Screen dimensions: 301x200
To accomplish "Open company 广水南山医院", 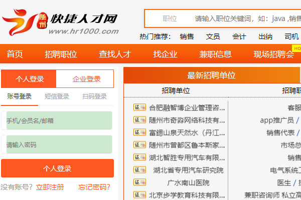I will pyautogui.click(x=188, y=182).
